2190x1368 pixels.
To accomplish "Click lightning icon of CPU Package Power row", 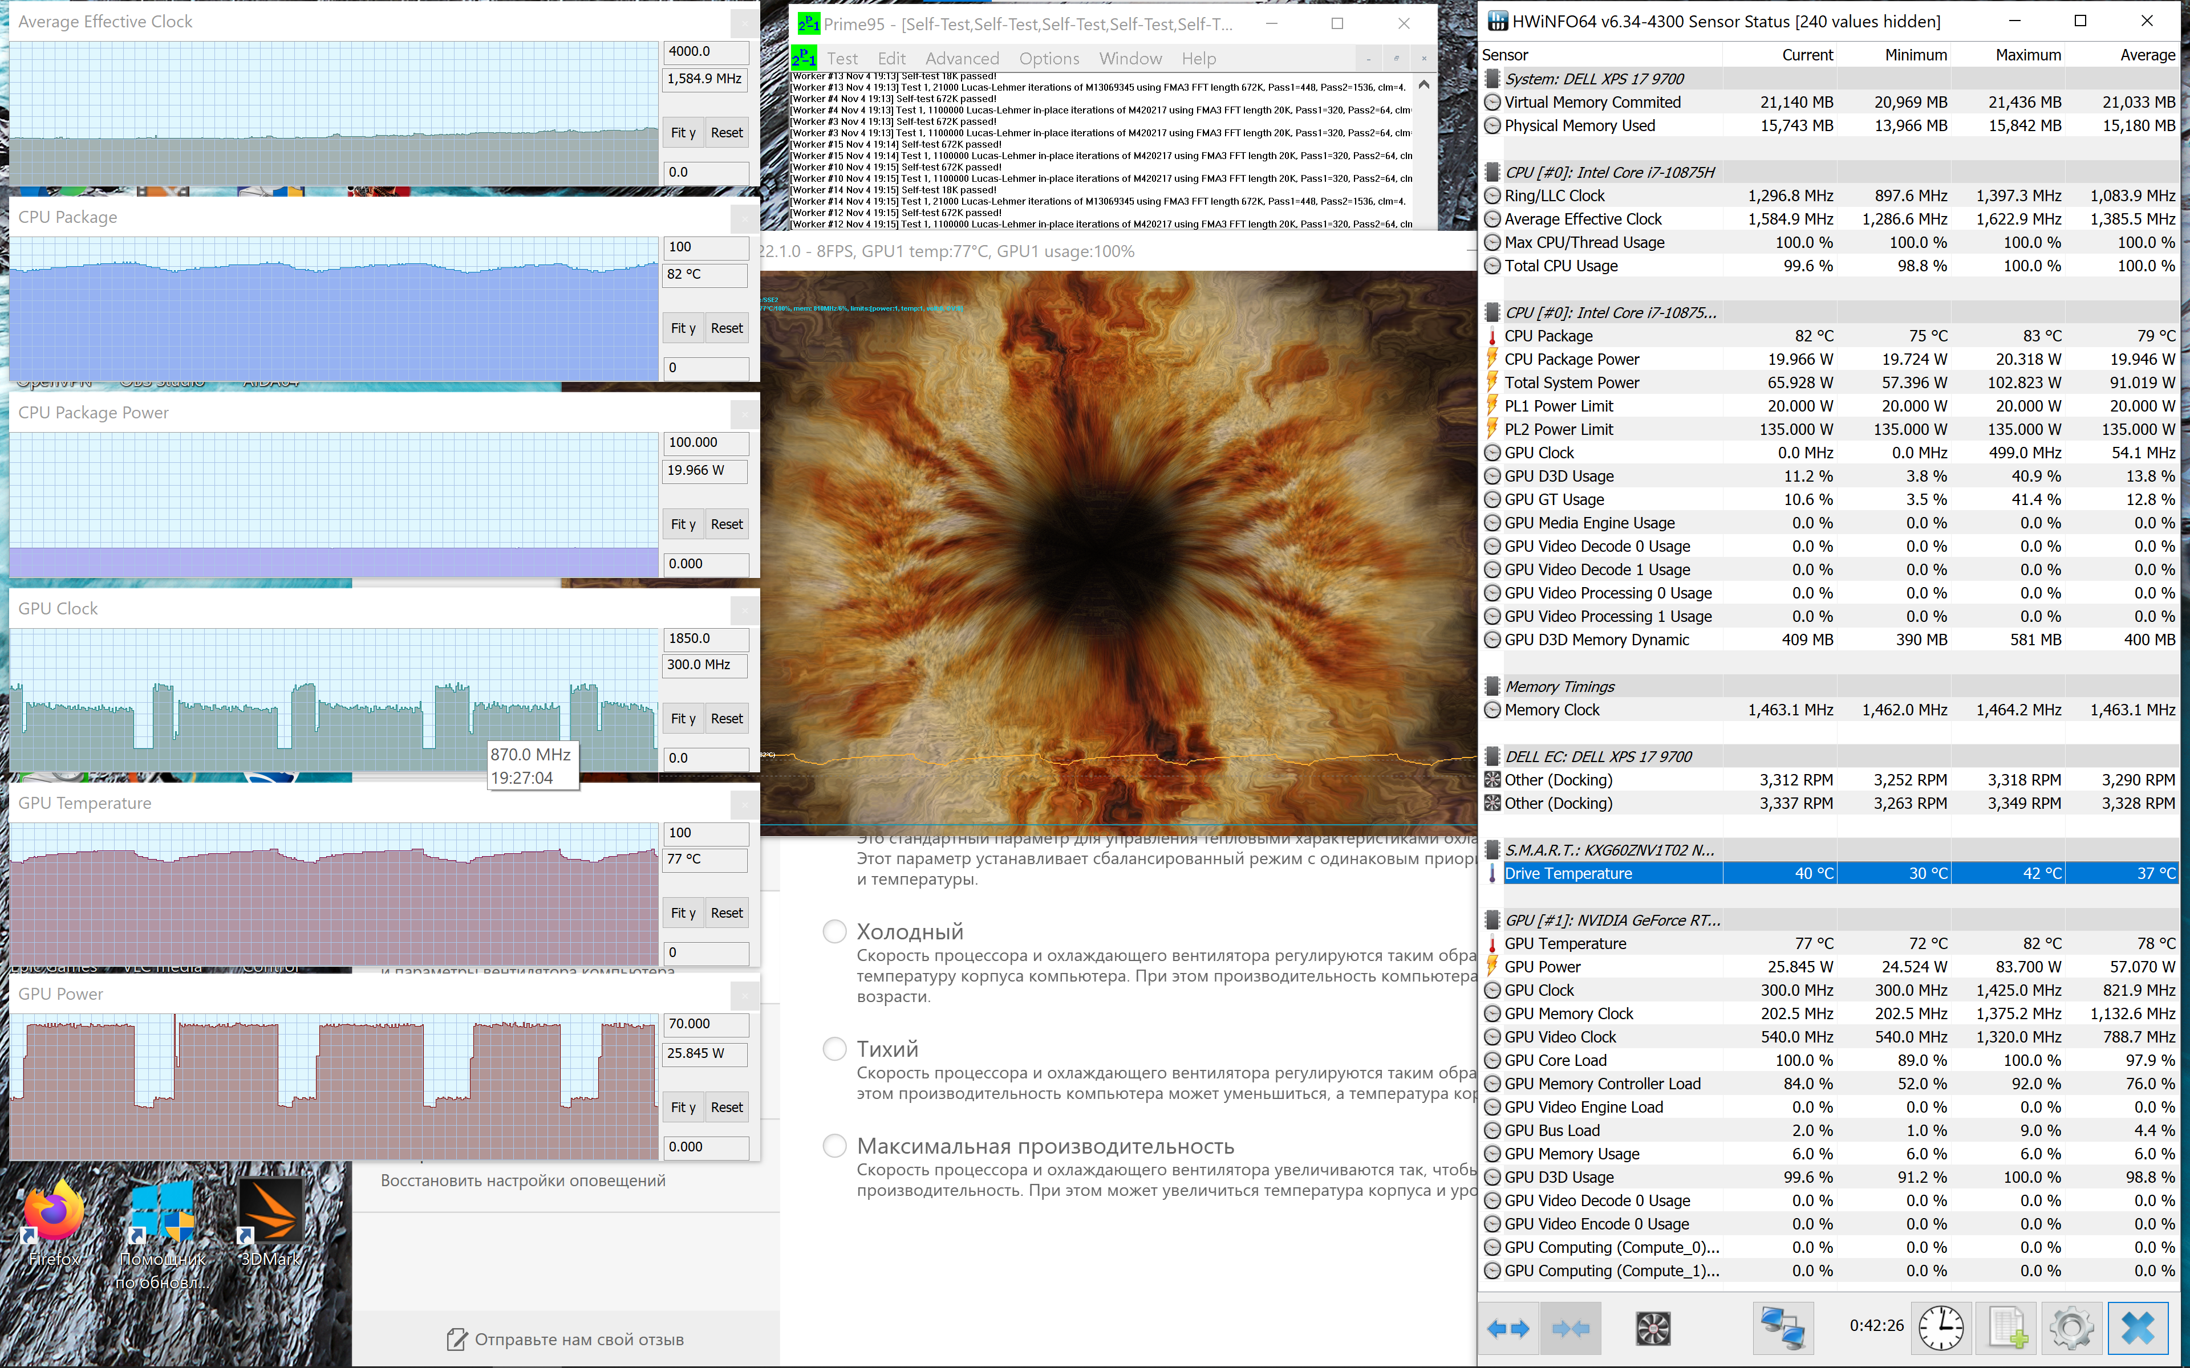I will tap(1493, 359).
